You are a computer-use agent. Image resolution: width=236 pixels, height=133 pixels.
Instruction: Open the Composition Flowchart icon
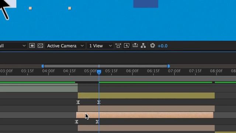click(143, 45)
